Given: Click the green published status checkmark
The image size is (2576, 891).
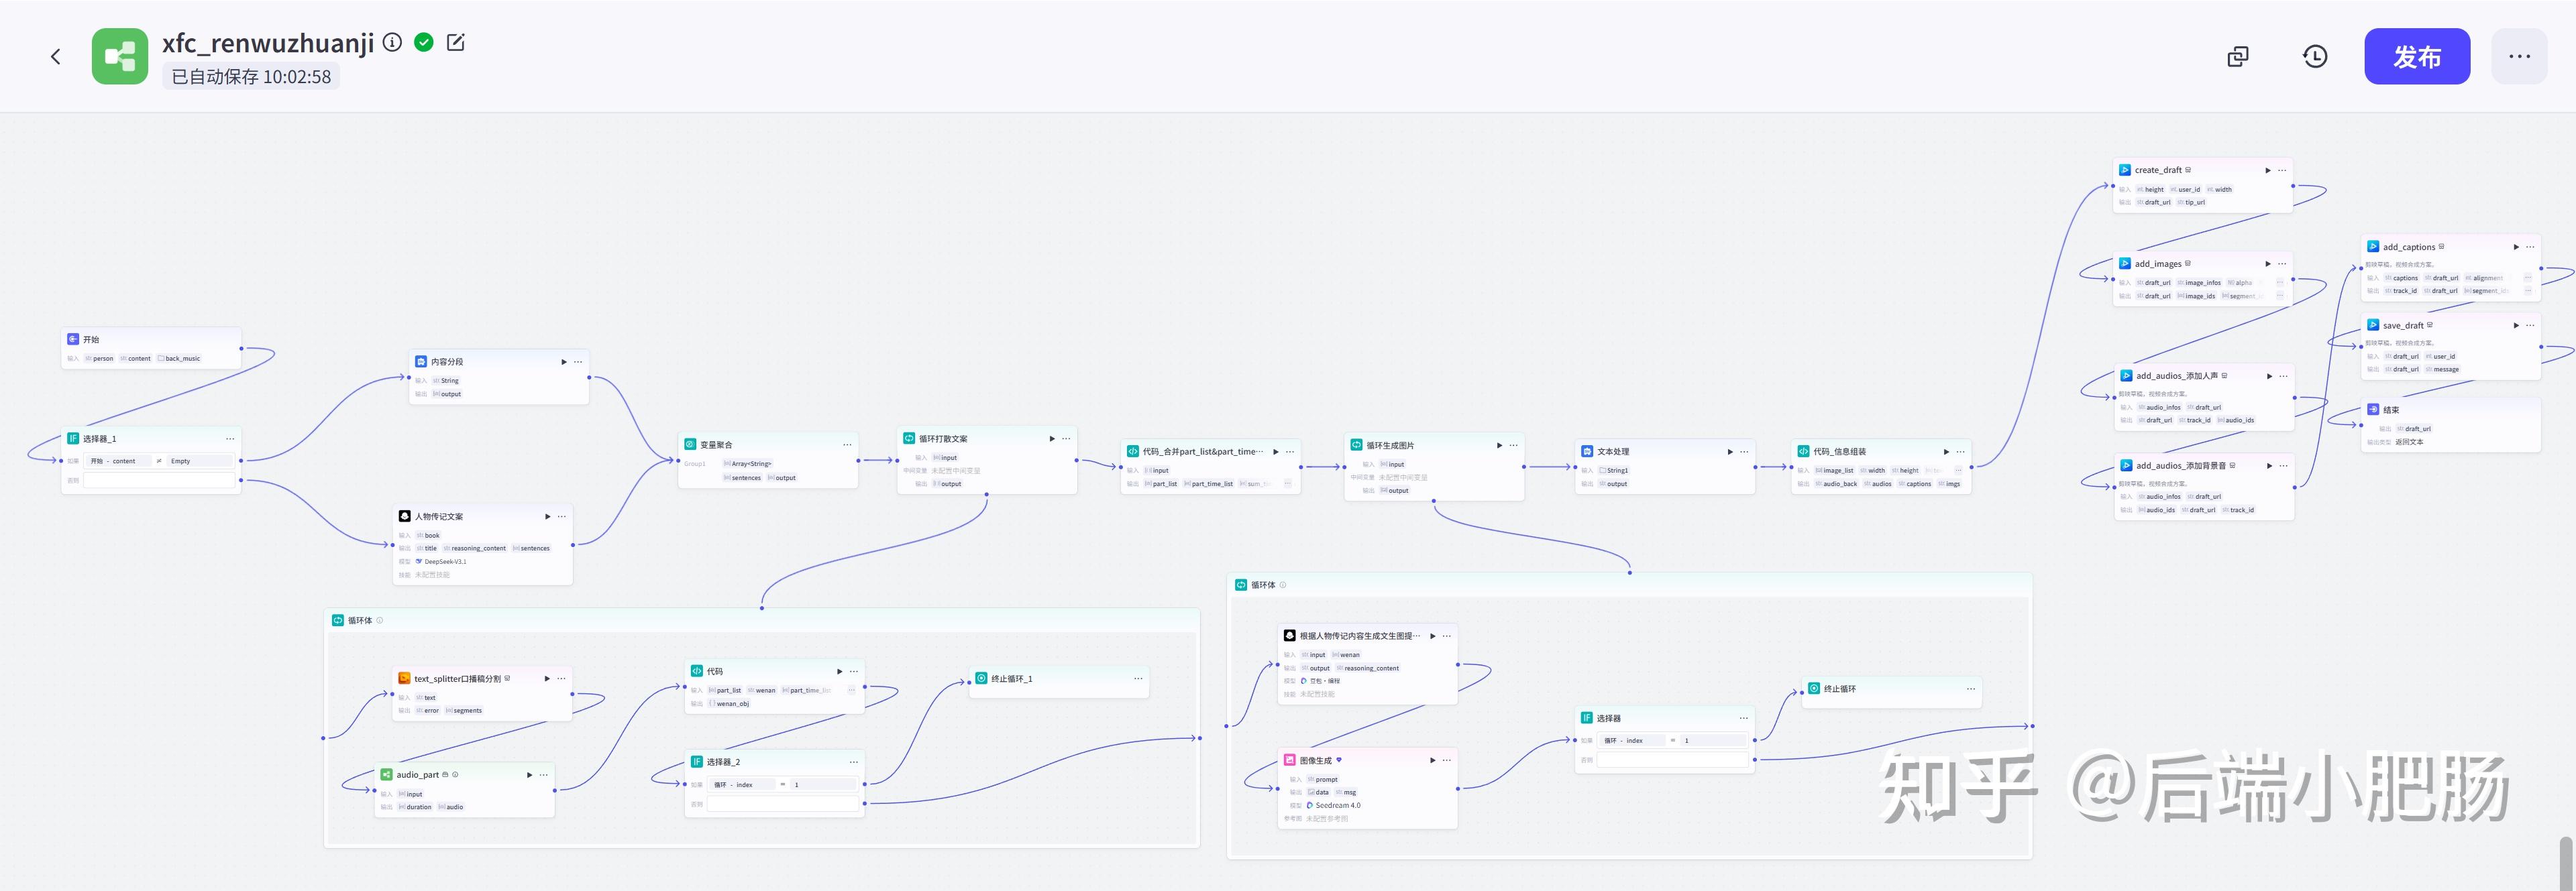Looking at the screenshot, I should point(424,42).
